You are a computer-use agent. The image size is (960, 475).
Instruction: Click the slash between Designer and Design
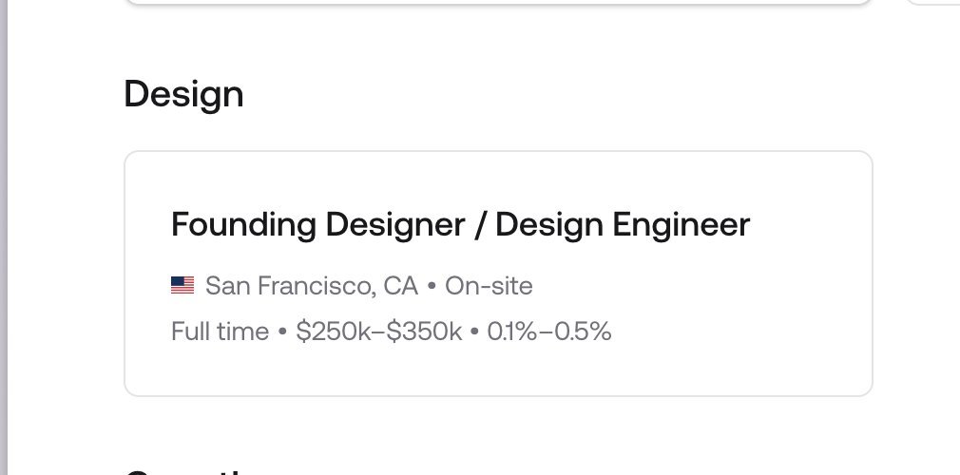tap(480, 224)
